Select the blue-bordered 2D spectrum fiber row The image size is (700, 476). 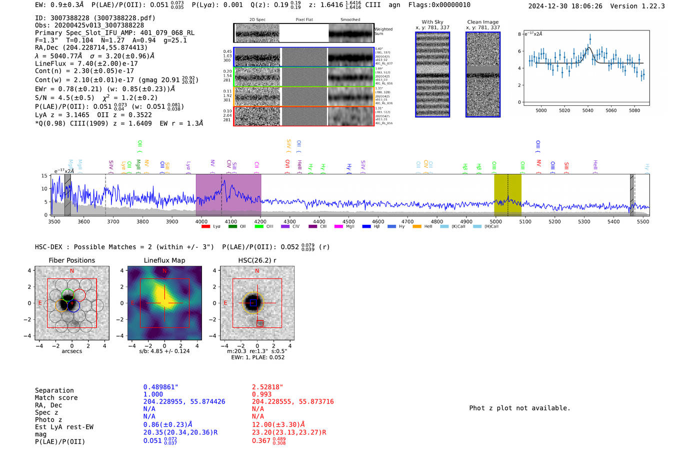coord(304,57)
